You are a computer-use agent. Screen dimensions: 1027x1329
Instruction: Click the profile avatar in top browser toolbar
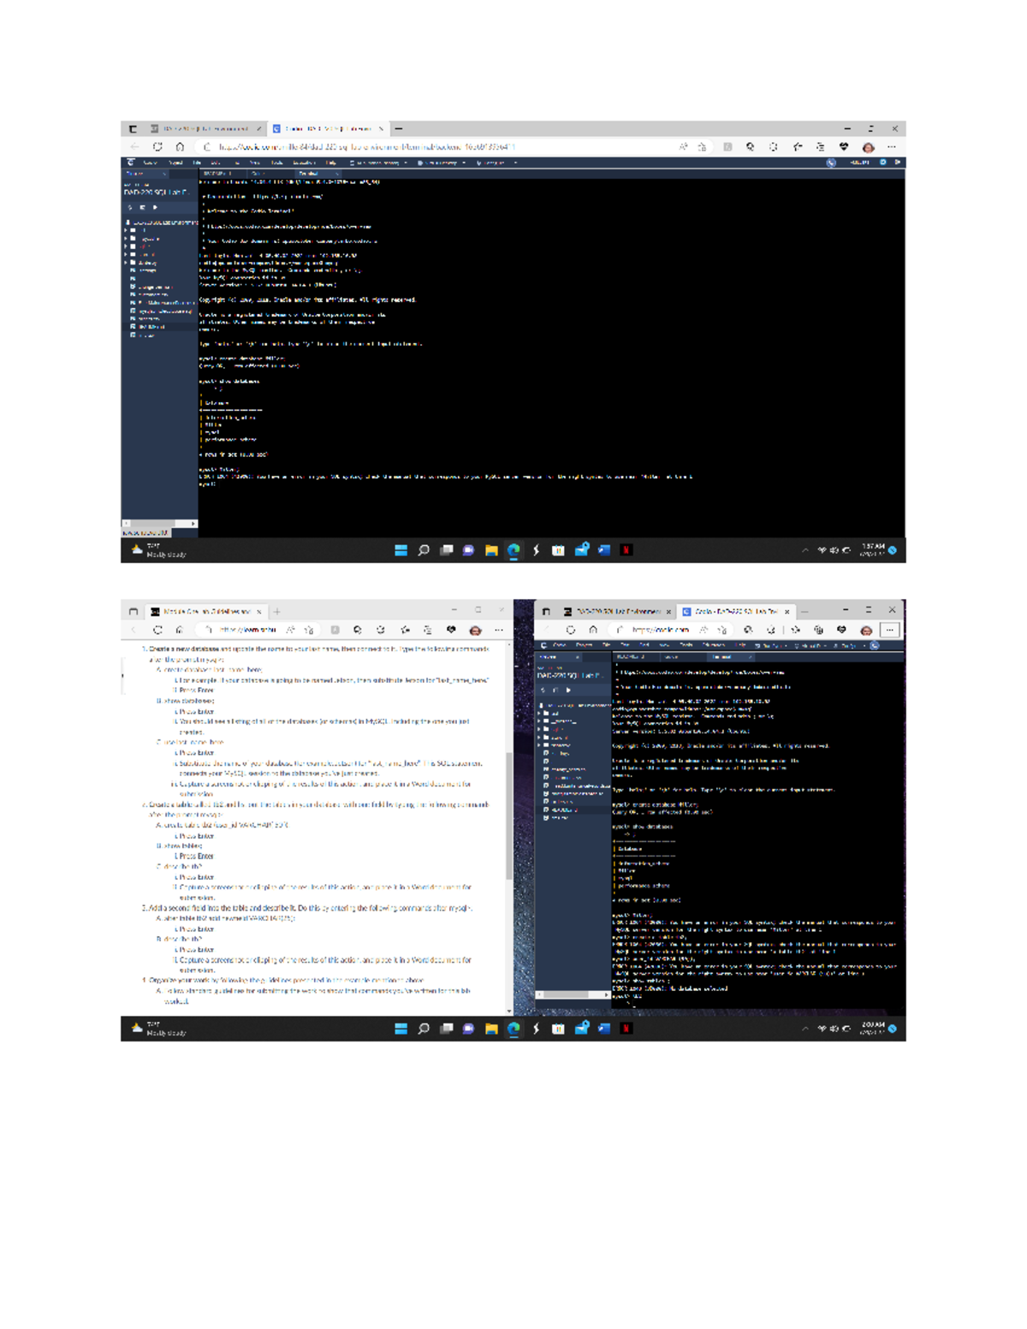tap(868, 147)
